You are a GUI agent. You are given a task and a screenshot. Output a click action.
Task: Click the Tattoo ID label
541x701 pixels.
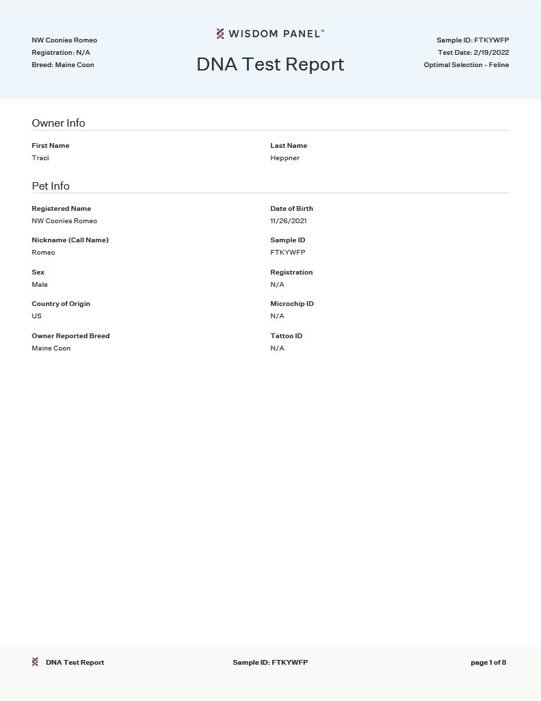(x=286, y=336)
